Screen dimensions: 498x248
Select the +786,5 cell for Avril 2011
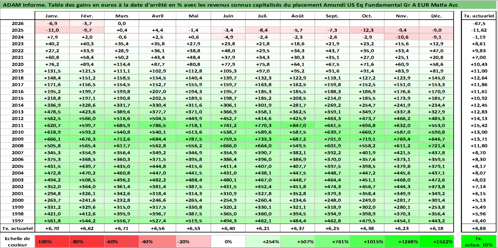[158, 125]
